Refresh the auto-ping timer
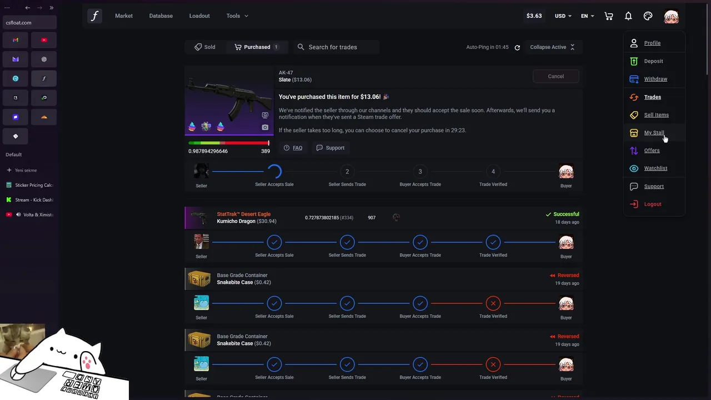This screenshot has height=400, width=711. (517, 48)
